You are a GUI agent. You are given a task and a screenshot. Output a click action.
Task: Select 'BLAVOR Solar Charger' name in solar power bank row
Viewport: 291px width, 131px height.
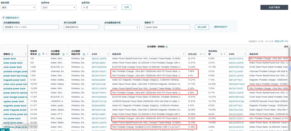pos(147,67)
